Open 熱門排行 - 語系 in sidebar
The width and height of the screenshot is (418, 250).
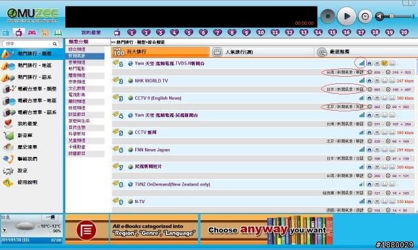pyautogui.click(x=31, y=77)
